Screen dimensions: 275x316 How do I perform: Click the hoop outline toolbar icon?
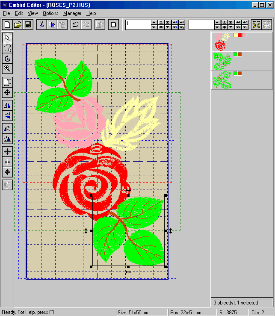(113, 24)
